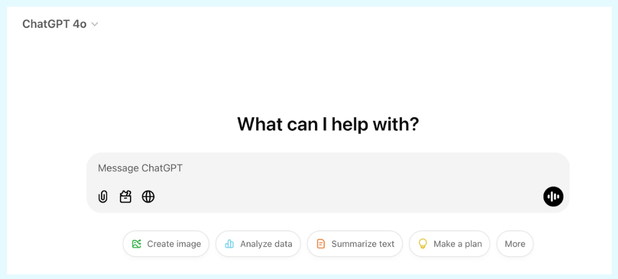This screenshot has height=279, width=618.
Task: Expand the model selector chevron arrow
Action: click(x=95, y=24)
